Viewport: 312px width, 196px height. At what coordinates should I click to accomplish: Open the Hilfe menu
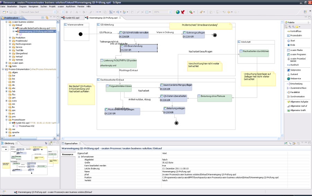(x=88, y=7)
